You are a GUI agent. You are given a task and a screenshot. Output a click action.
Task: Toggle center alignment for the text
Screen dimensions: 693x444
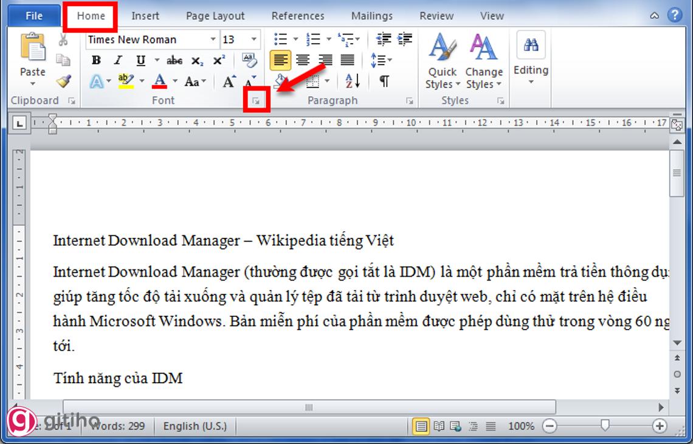pyautogui.click(x=303, y=60)
